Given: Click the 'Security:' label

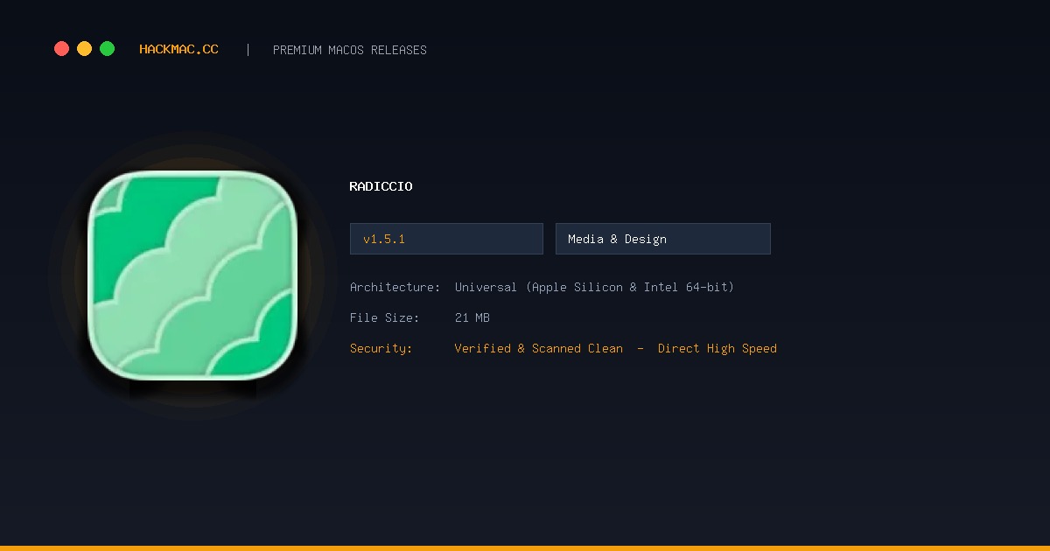Looking at the screenshot, I should tap(381, 348).
